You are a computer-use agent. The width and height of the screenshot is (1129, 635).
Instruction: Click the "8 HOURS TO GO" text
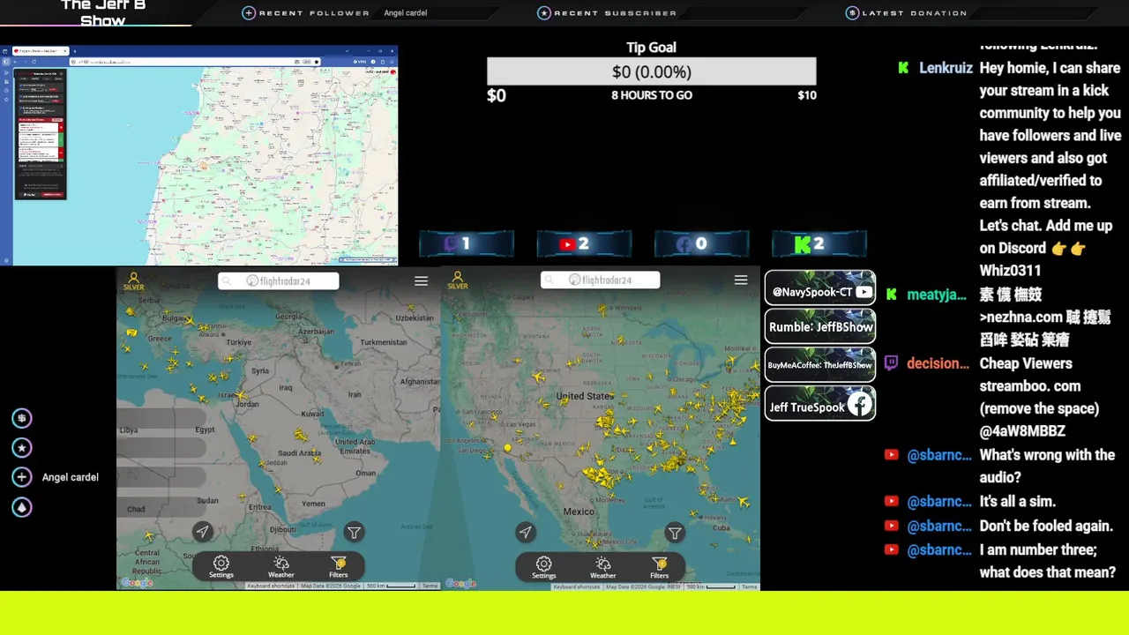[652, 95]
